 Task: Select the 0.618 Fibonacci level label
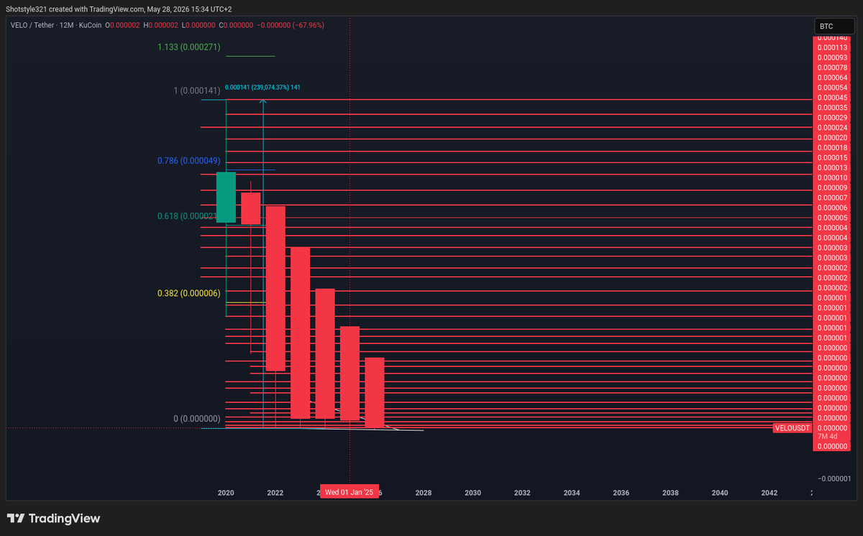187,216
